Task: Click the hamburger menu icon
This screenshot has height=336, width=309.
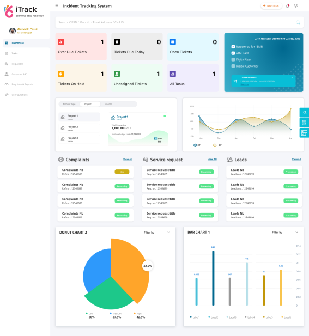Action: [x=57, y=6]
